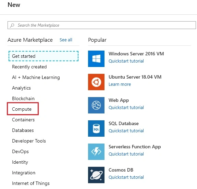Open the Internet of Things category

pos(31,183)
